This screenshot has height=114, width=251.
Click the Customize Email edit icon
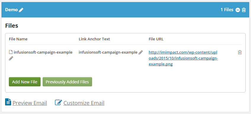[x=58, y=102]
